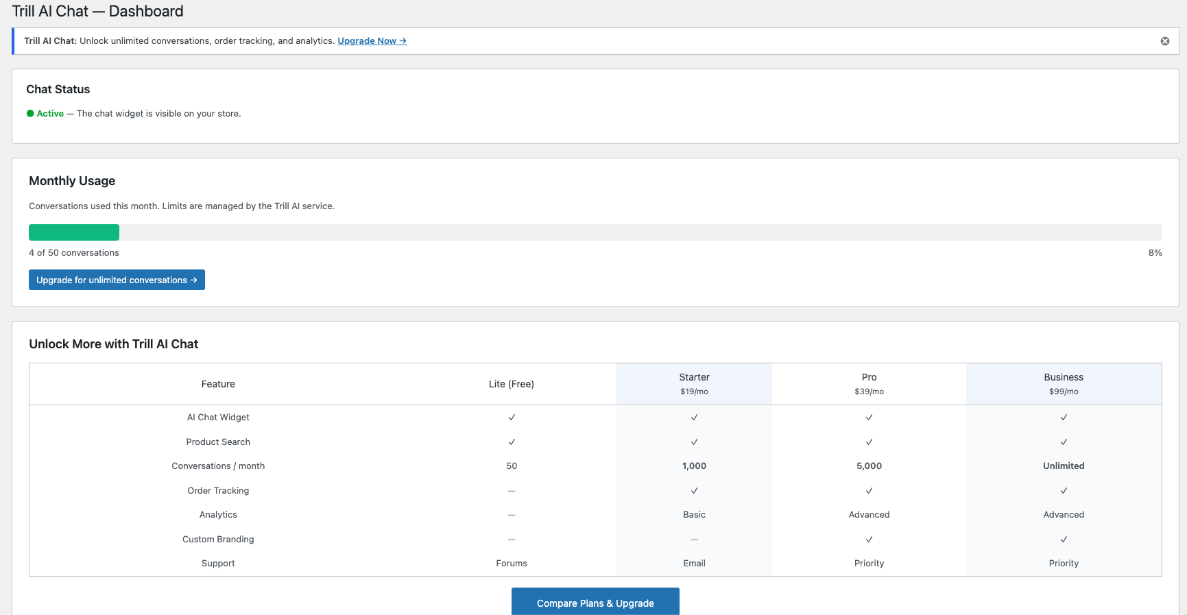The width and height of the screenshot is (1187, 615).
Task: Click the 50 conversations value for Lite
Action: tap(512, 466)
